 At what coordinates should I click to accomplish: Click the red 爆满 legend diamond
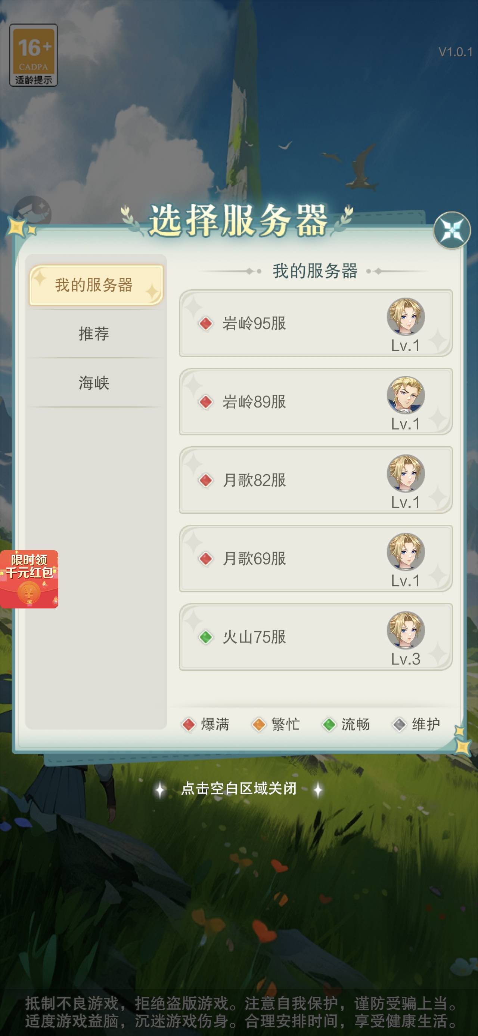point(189,724)
